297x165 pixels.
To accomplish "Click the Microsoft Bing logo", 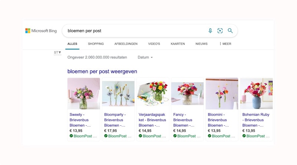I will [41, 31].
